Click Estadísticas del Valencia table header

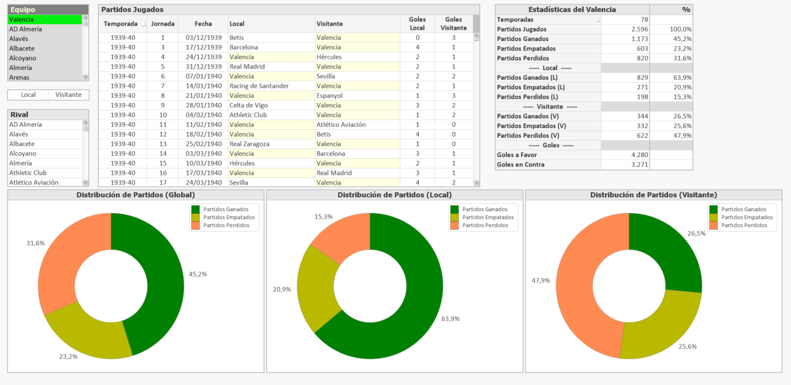[x=572, y=9]
